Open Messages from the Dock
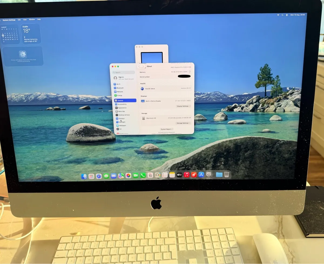This screenshot has width=324, height=264. click(x=106, y=176)
